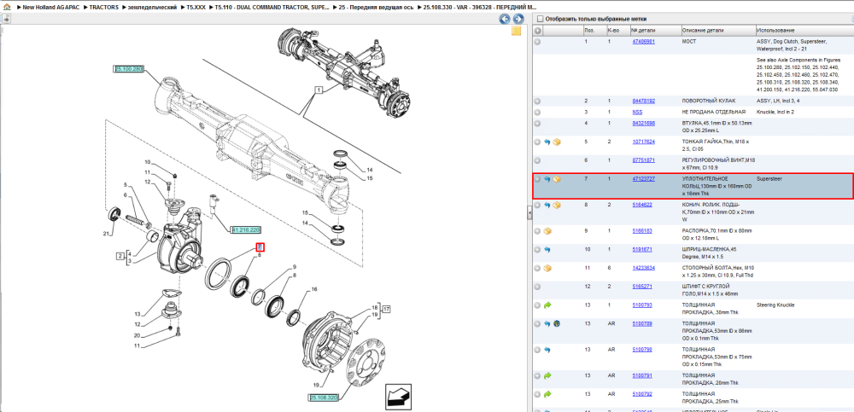This screenshot has height=412, width=854.
Task: Open part number link 5165271
Action: 642,287
